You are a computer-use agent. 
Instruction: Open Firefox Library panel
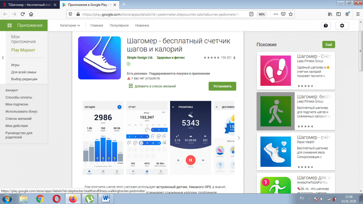click(330, 14)
